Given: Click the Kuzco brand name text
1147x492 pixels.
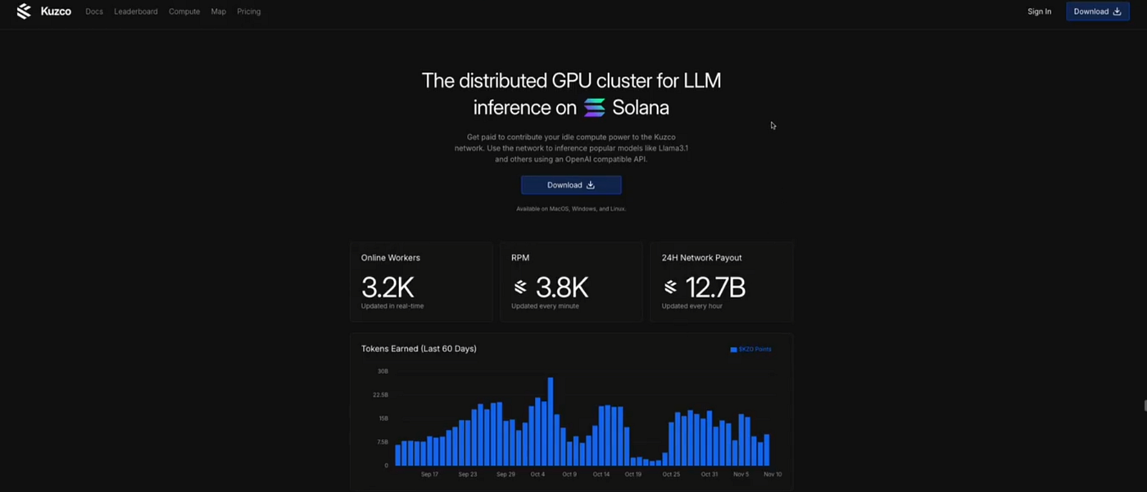Looking at the screenshot, I should point(56,11).
